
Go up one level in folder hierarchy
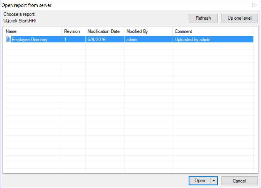click(x=240, y=18)
